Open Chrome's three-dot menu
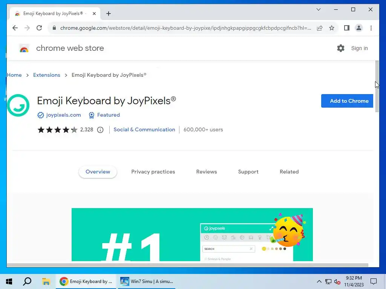Image resolution: width=386 pixels, height=289 pixels. 371,28
